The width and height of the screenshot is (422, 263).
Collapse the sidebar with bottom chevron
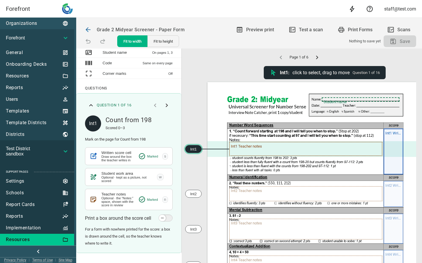[38, 251]
